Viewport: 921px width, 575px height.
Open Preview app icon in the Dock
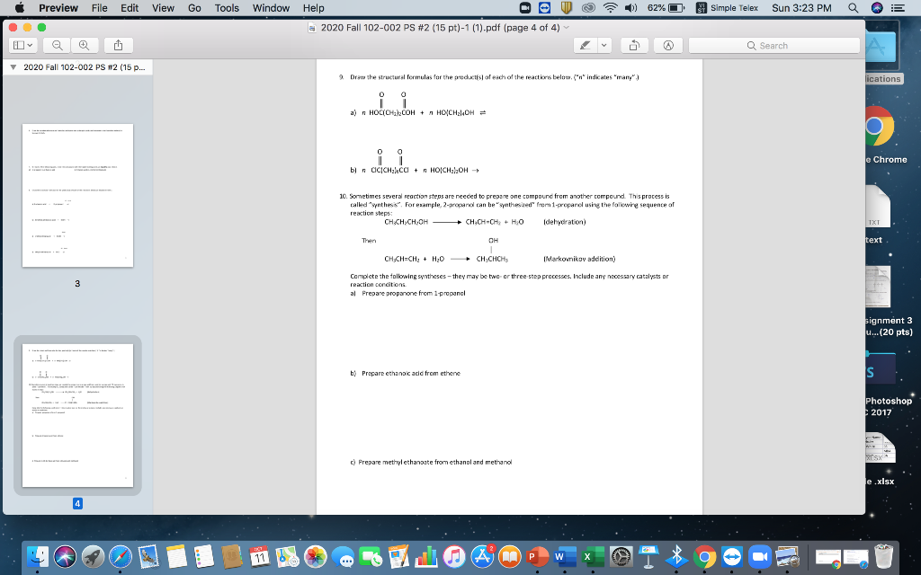[788, 556]
